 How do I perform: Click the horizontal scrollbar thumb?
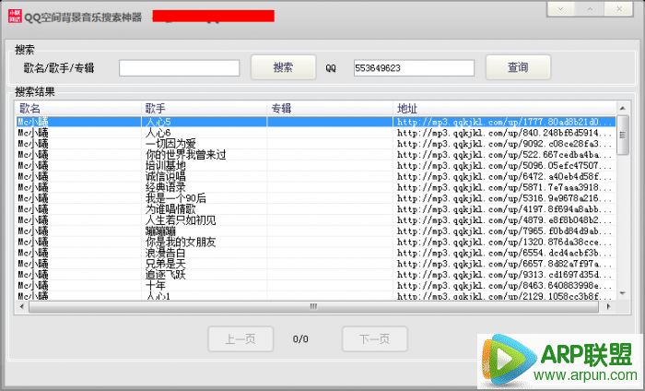(x=313, y=306)
